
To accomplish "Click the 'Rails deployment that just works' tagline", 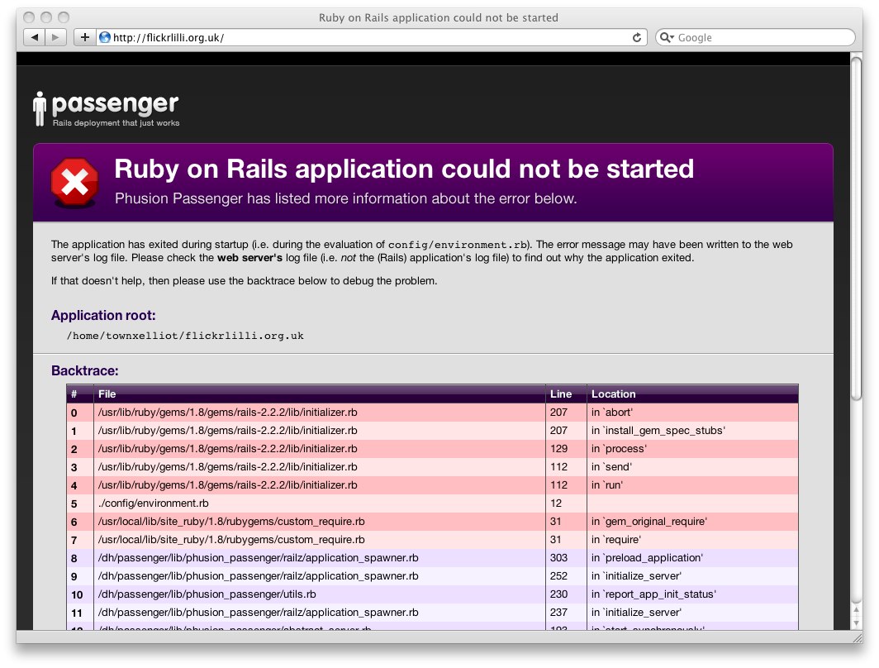I will (116, 123).
